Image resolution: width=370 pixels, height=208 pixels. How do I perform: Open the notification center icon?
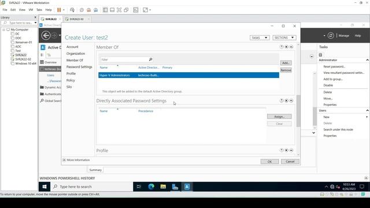tap(362, 187)
